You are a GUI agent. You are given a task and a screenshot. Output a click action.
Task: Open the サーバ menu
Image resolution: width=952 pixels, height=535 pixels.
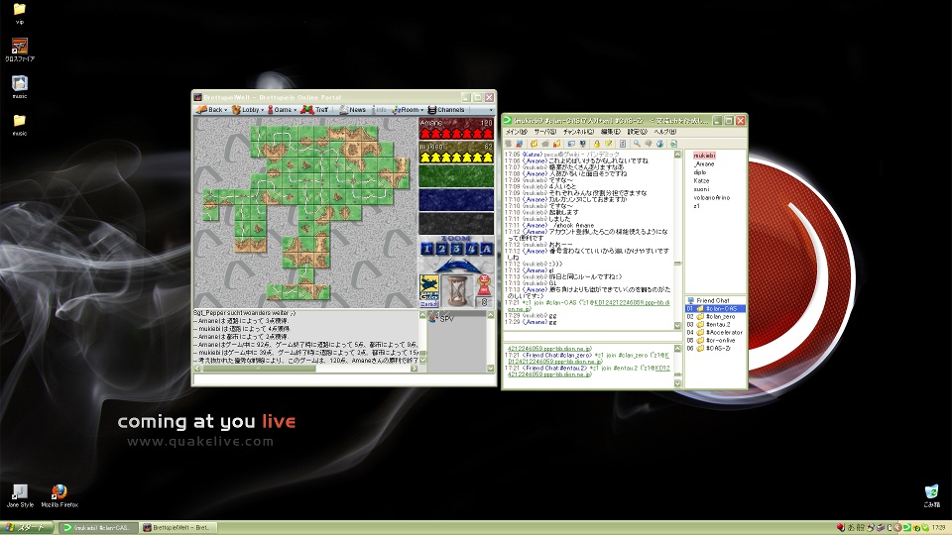click(x=544, y=132)
